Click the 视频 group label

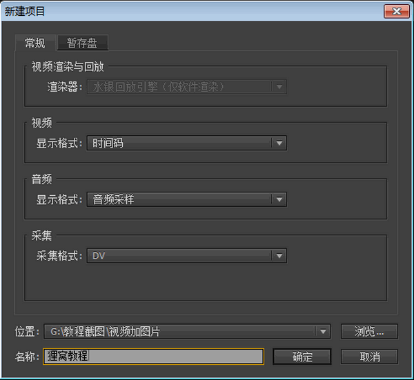pyautogui.click(x=41, y=123)
